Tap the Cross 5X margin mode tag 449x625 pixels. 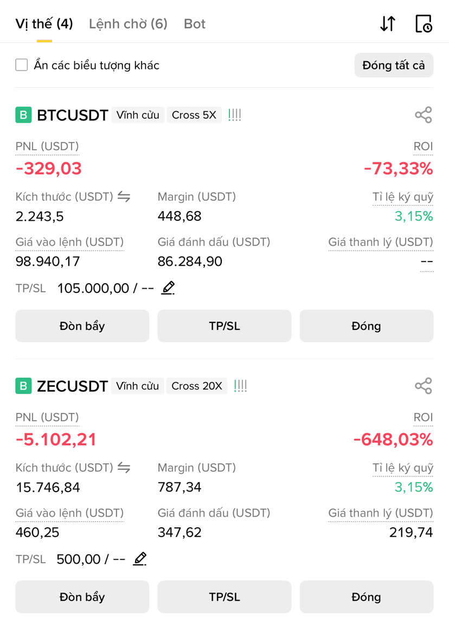coord(194,115)
